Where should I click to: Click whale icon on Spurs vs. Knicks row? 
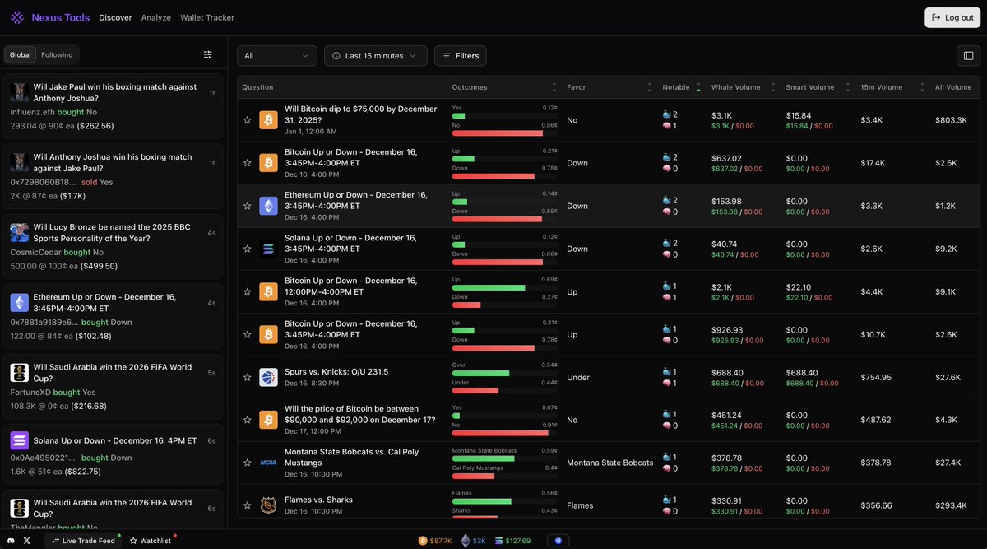pyautogui.click(x=667, y=371)
